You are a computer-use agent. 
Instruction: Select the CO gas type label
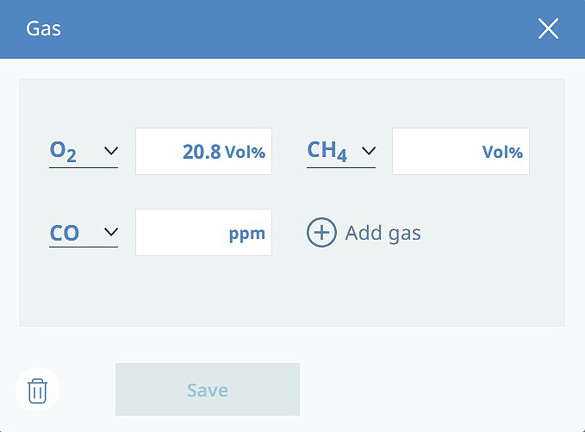pyautogui.click(x=65, y=233)
